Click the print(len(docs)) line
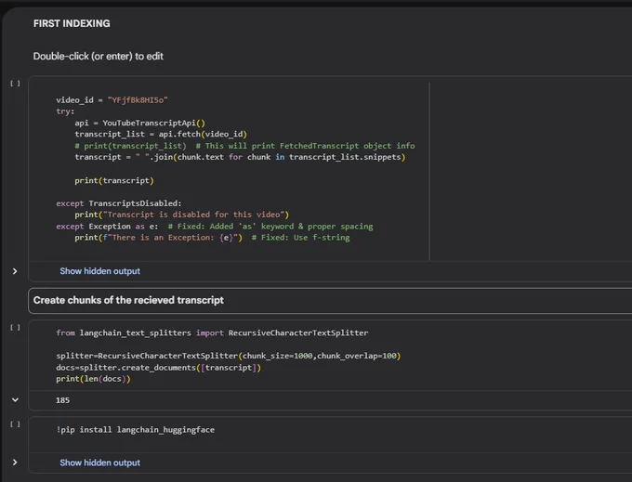This screenshot has width=632, height=482. pos(93,379)
